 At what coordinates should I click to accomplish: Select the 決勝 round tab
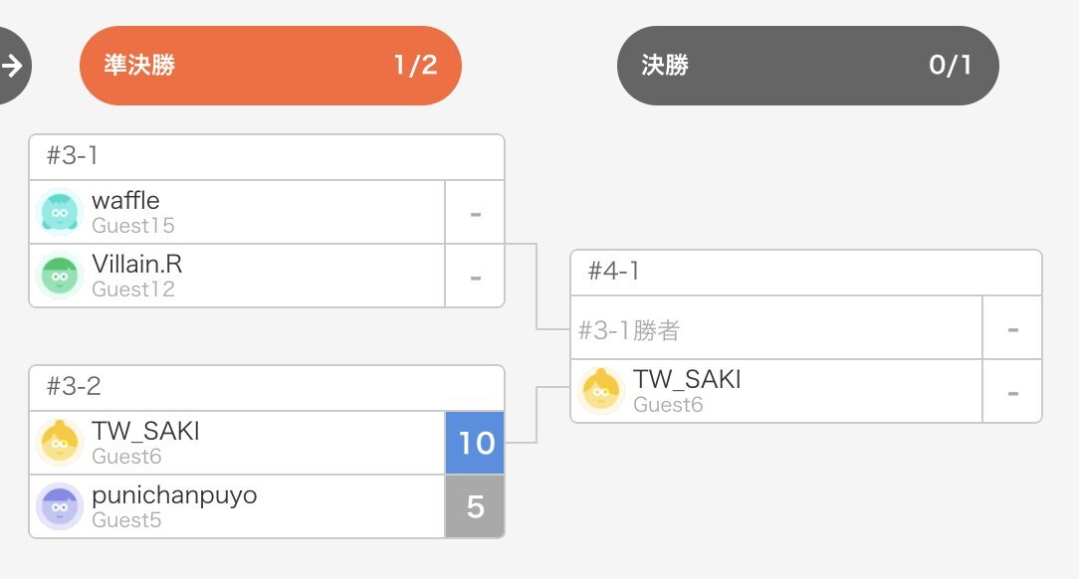pyautogui.click(x=807, y=66)
